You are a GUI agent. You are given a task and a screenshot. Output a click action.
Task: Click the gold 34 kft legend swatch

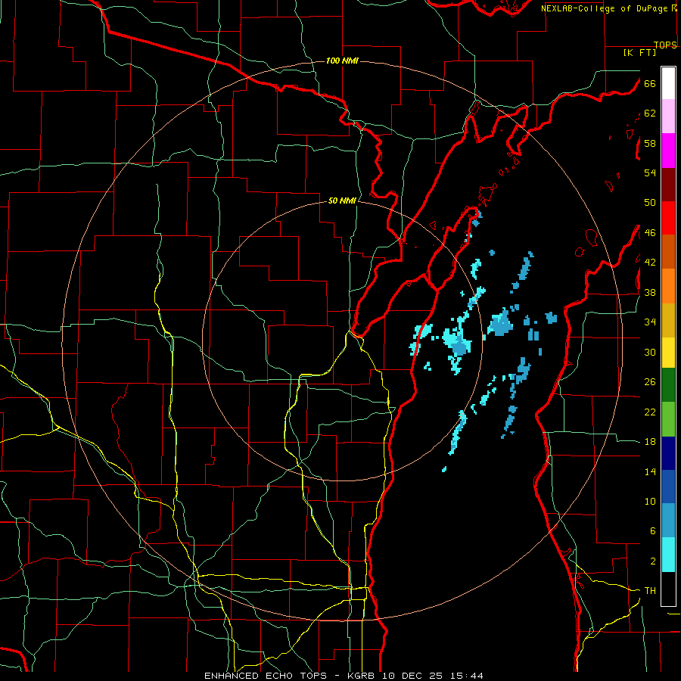click(668, 320)
